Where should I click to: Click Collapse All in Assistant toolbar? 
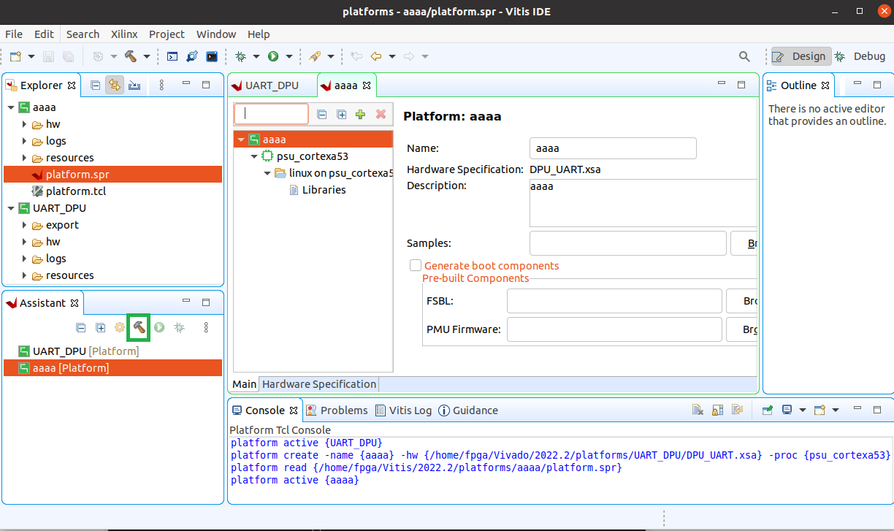click(81, 328)
